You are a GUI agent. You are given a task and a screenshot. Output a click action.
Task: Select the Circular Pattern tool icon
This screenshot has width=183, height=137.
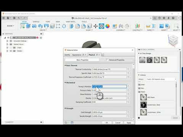[64, 26]
